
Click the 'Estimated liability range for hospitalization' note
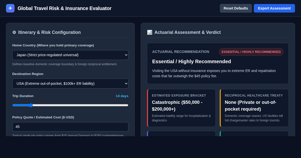point(181,118)
